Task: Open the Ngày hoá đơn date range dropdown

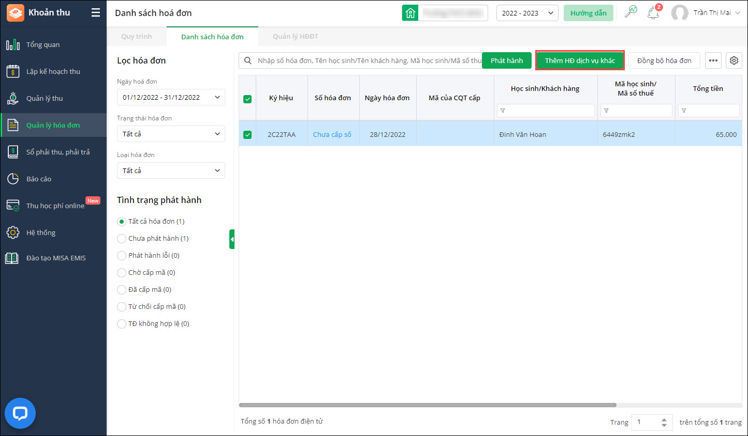Action: pyautogui.click(x=171, y=97)
